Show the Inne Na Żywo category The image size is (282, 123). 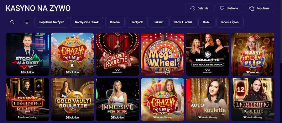pos(230,22)
